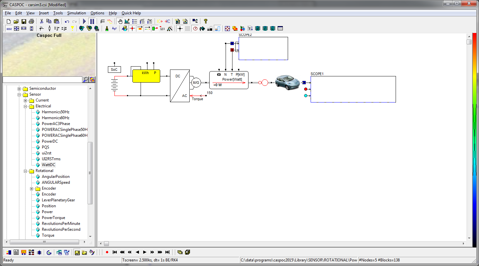Insert a resistor component from the toolbar

coord(49,29)
